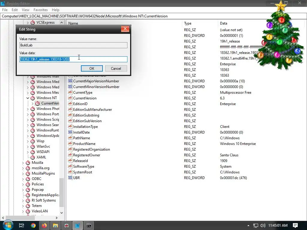Viewport: 307px width, 230px height.
Task: Select the InstallationType value
Action: (85, 127)
